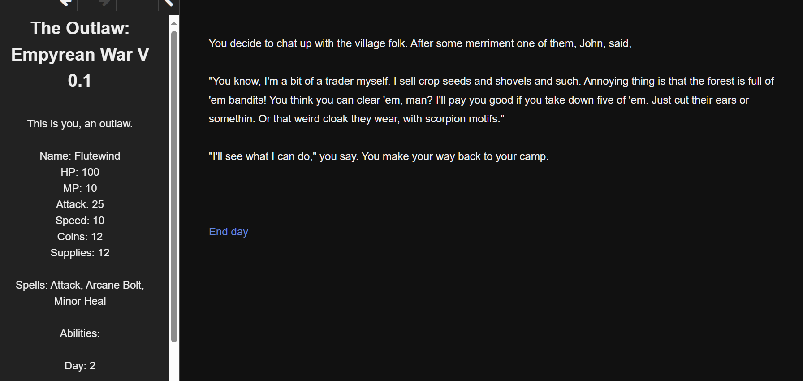Go back in story history arrow
The height and width of the screenshot is (381, 803).
point(65,4)
